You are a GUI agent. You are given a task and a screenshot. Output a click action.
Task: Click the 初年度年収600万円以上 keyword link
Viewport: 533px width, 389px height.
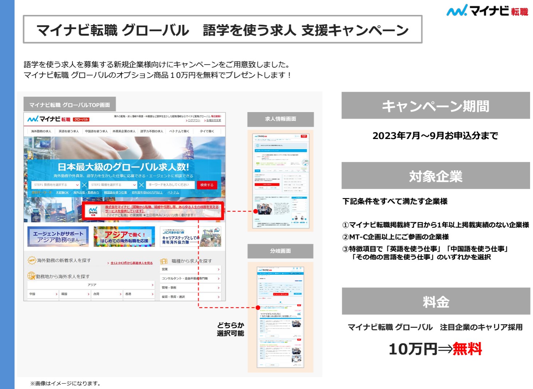(147, 192)
